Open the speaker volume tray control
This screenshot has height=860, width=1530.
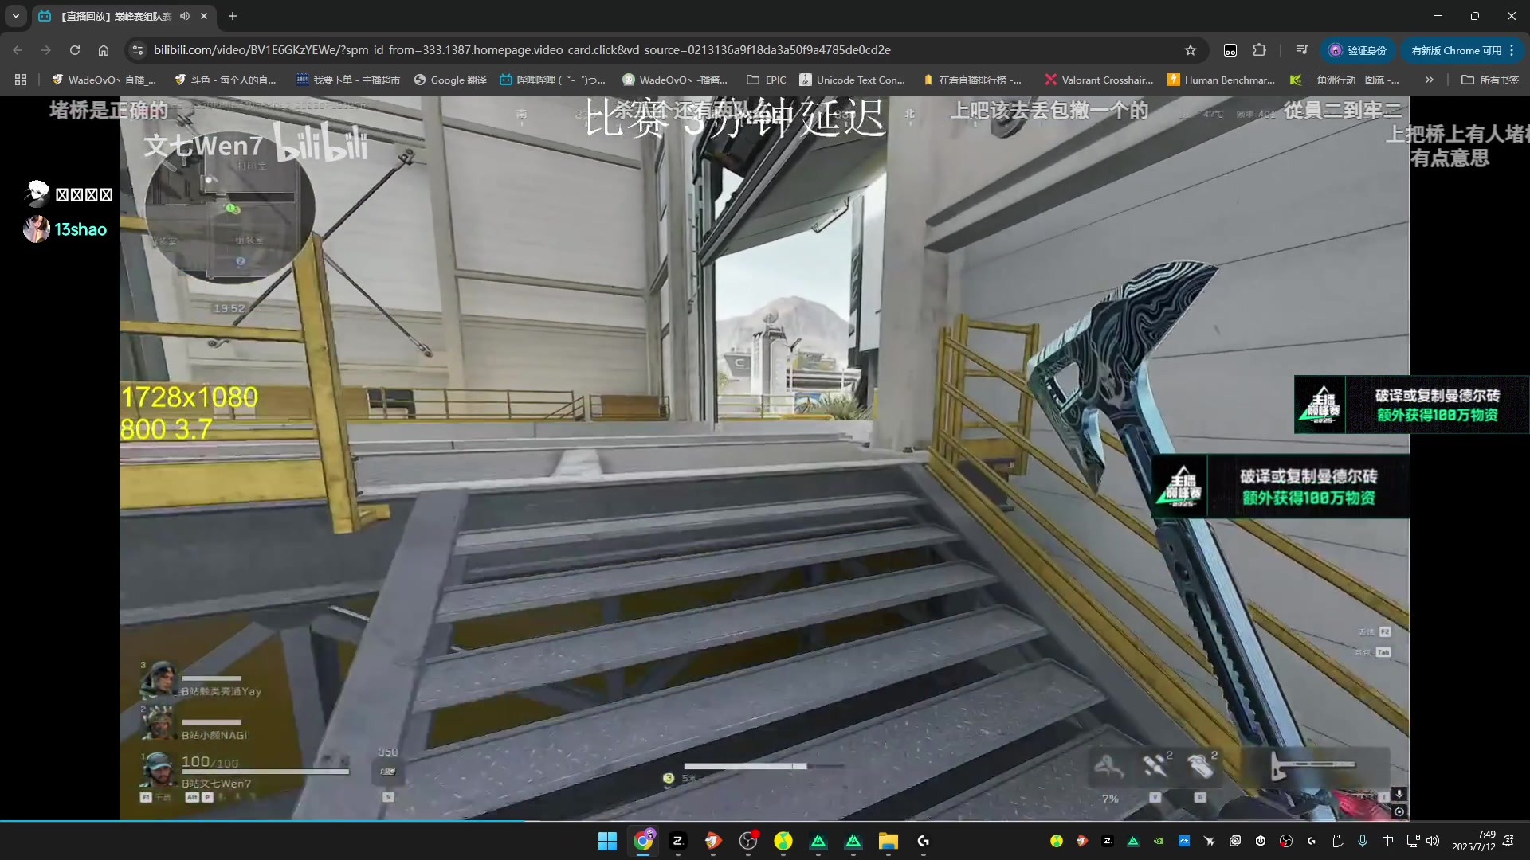click(x=1433, y=841)
